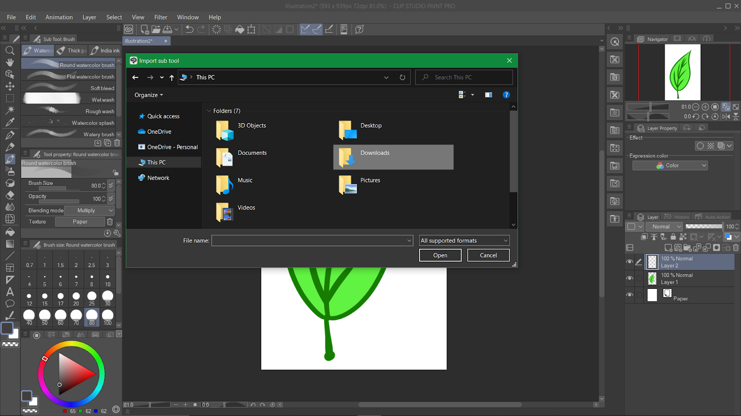
Task: Click the Undo icon in command bar
Action: click(189, 29)
